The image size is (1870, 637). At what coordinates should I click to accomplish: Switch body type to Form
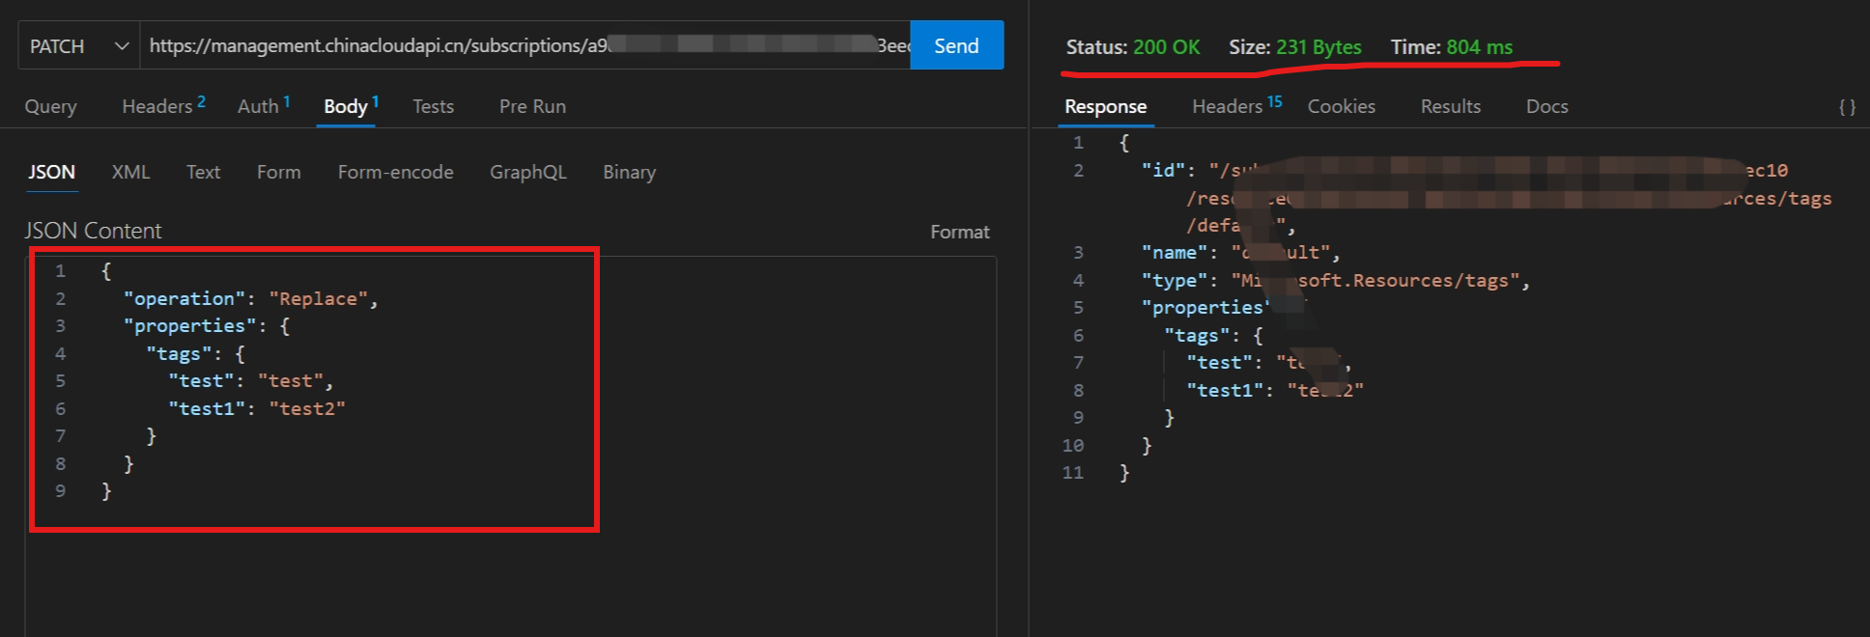[278, 172]
